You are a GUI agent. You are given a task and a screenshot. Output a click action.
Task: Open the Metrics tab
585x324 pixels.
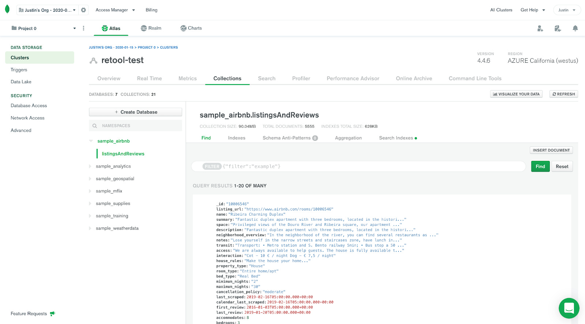pyautogui.click(x=188, y=78)
